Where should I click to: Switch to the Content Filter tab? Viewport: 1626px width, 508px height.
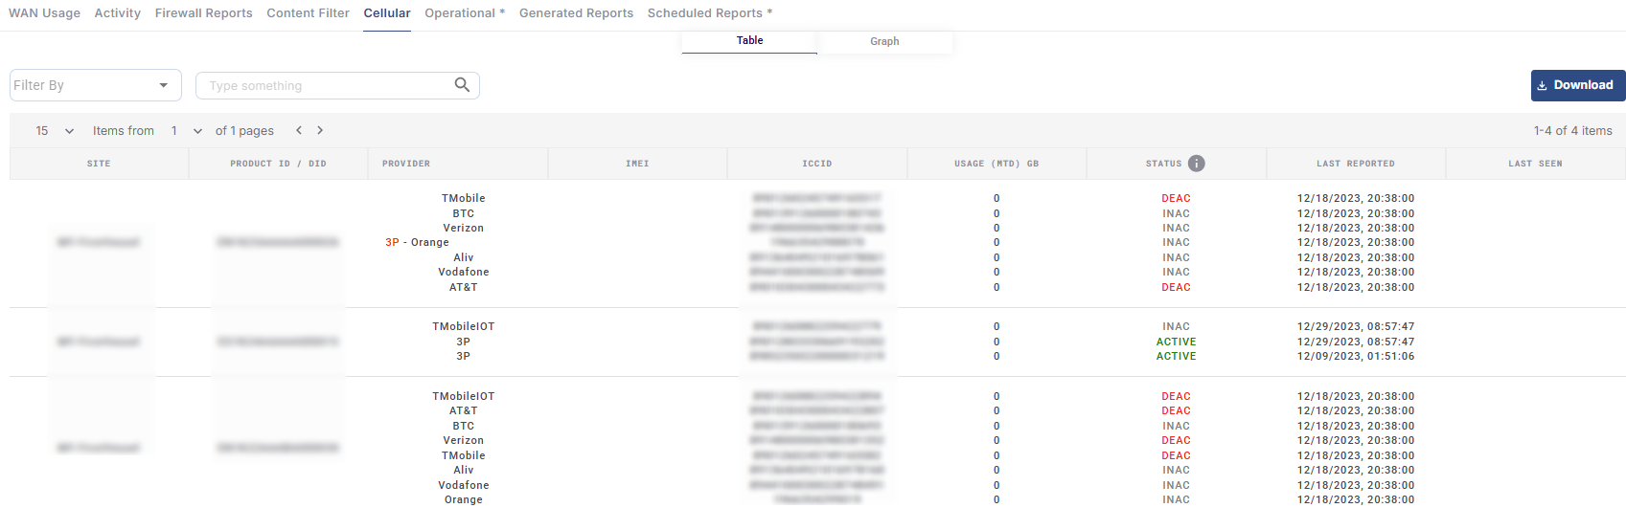308,13
